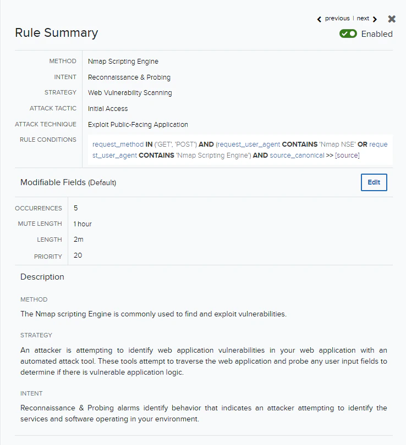This screenshot has width=406, height=445.
Task: Select the Length value 2m
Action: (79, 240)
